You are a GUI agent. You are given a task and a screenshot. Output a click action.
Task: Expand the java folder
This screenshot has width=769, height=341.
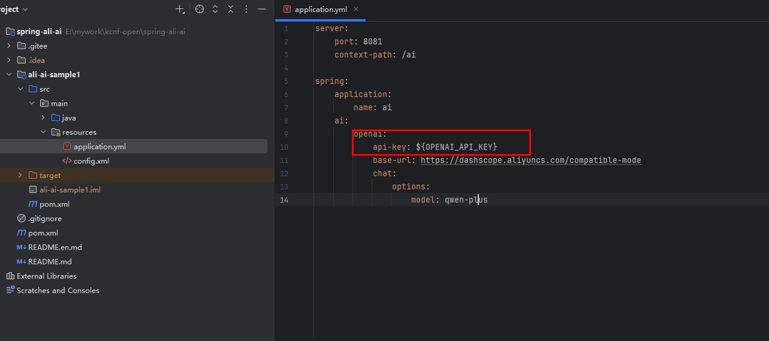coord(43,118)
